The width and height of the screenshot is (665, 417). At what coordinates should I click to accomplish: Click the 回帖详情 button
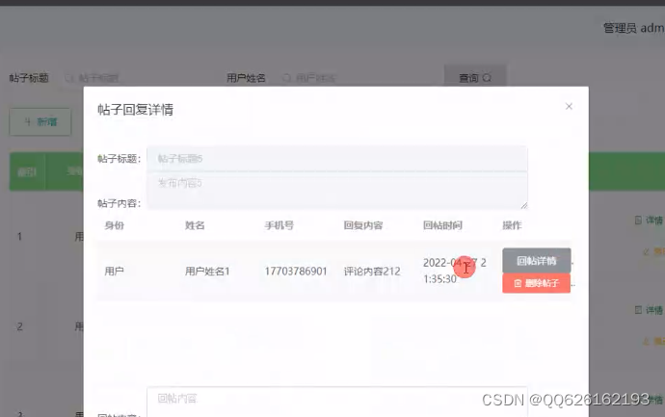537,261
